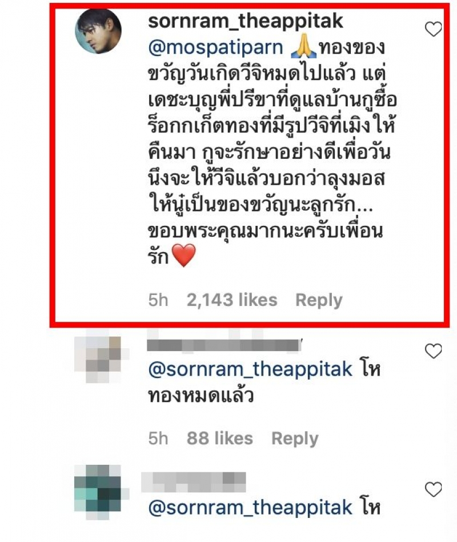Tap the heart icon beside the 88 likes comment
Screen dimensions: 457x542
click(x=433, y=351)
